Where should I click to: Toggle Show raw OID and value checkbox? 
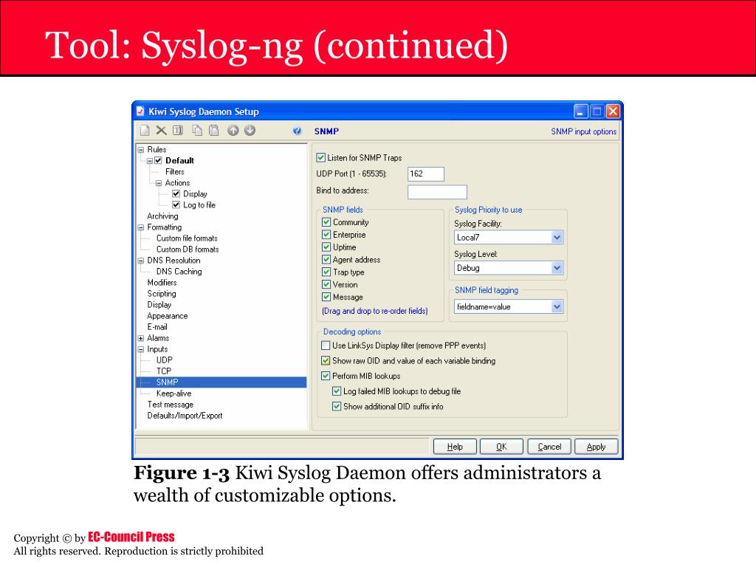[x=326, y=360]
